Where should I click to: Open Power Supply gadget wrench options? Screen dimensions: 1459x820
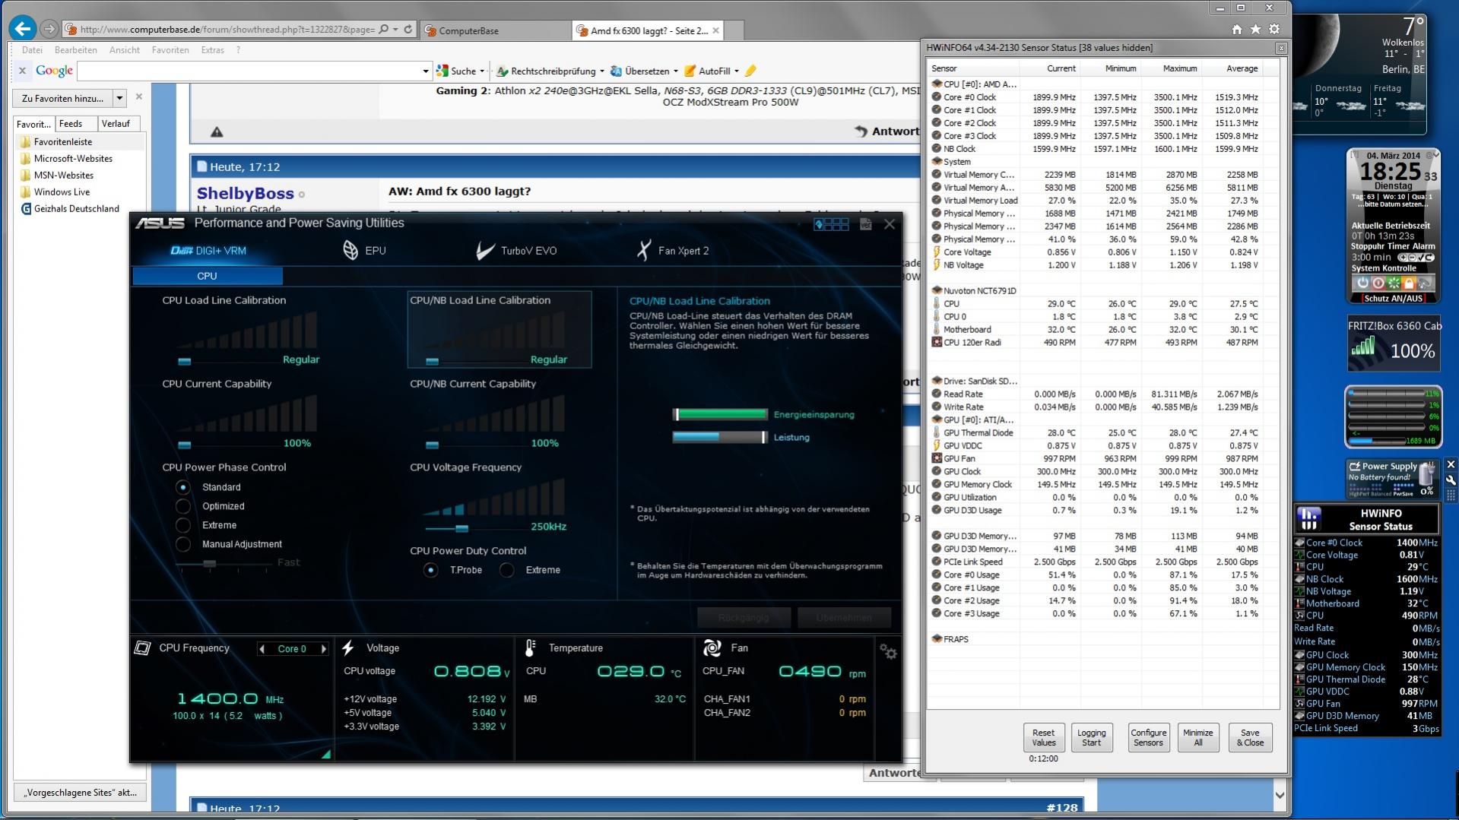[1451, 480]
